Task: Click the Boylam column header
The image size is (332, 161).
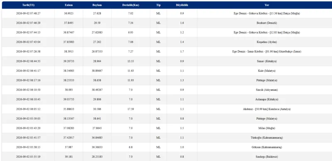Action: point(98,5)
